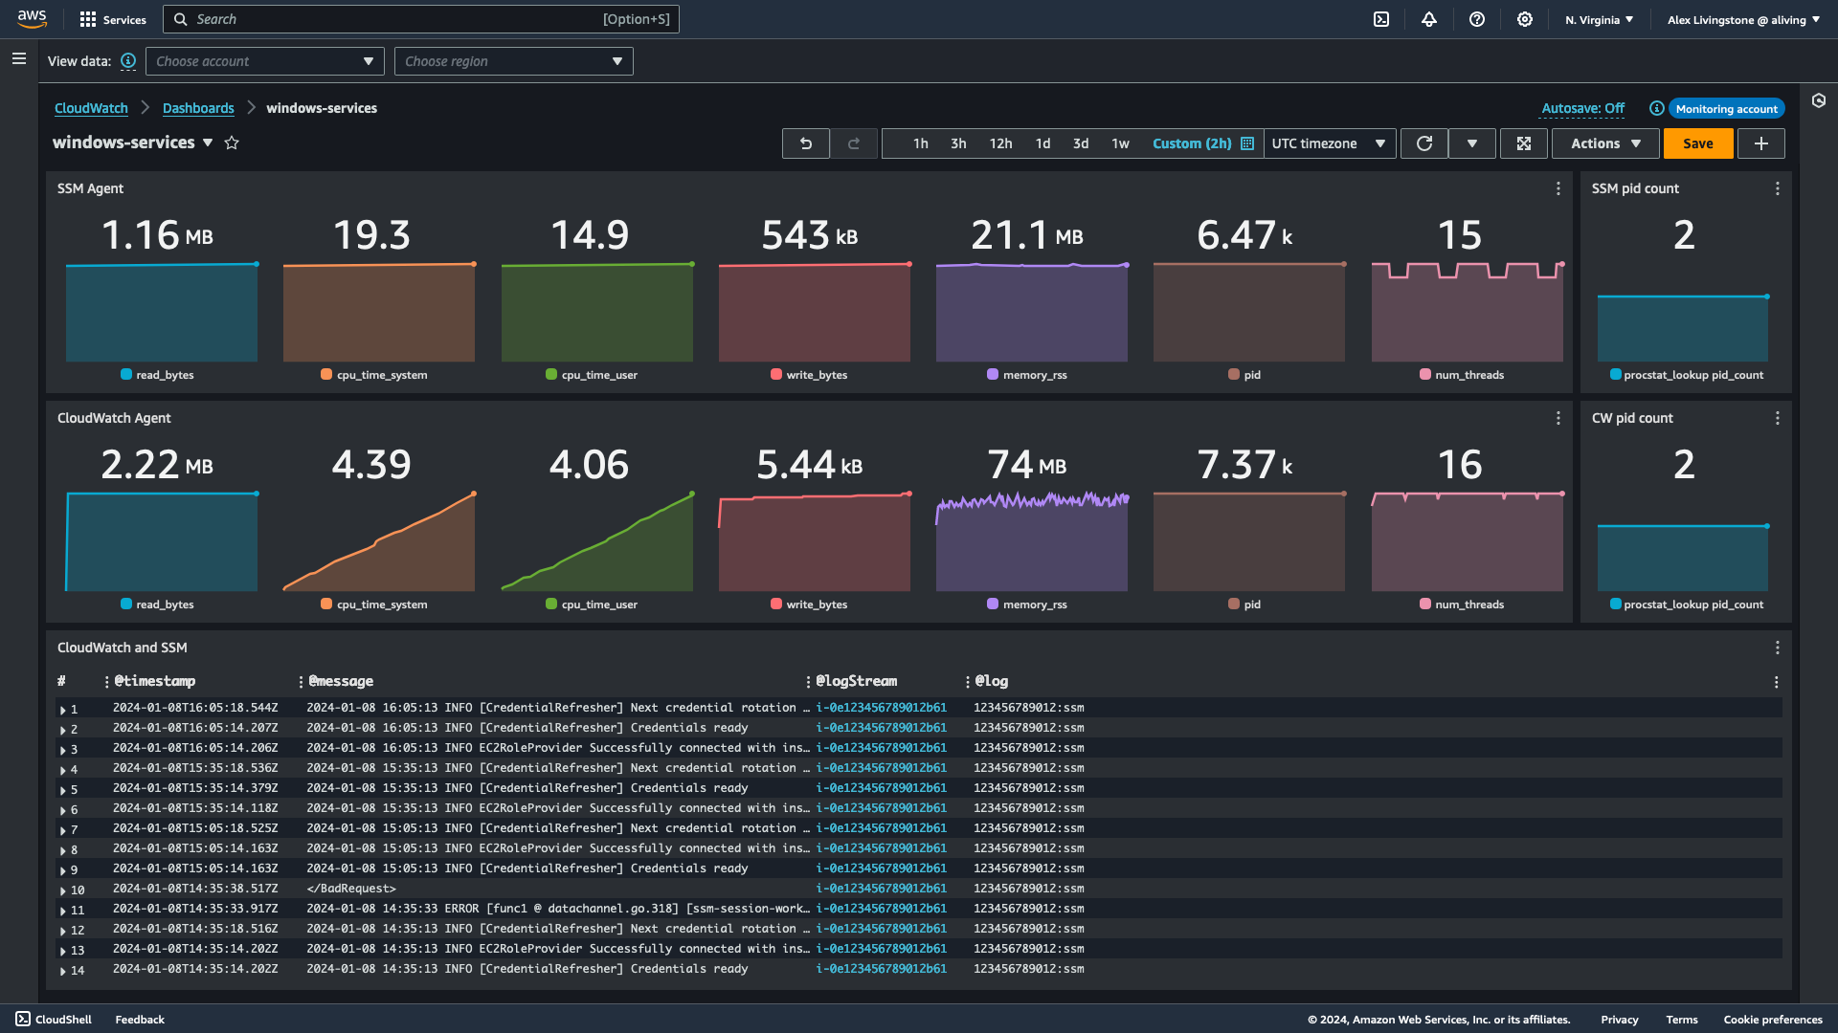Select the Custom 2h time range tab

pyautogui.click(x=1192, y=143)
